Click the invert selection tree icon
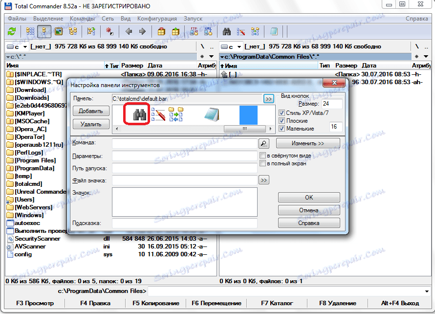Viewport: 435px width, 314px height. pos(91,31)
